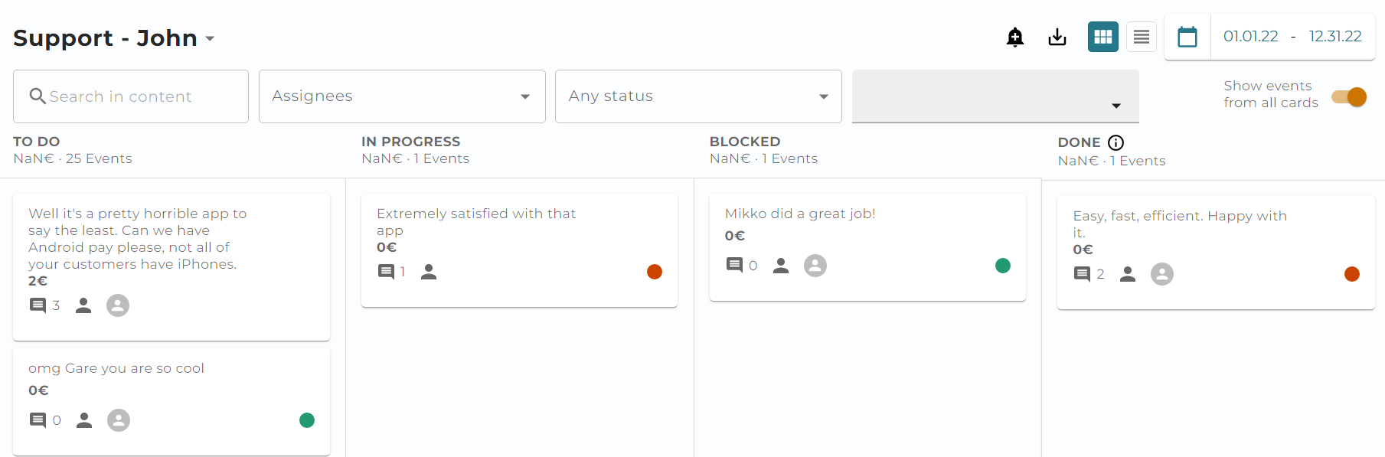
Task: Download board data via download icon
Action: pyautogui.click(x=1057, y=37)
